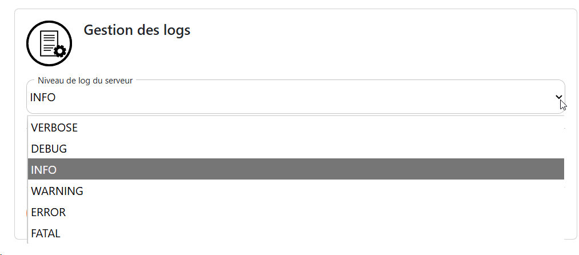Set the log level to WARNING
The image size is (579, 255).
click(x=57, y=191)
